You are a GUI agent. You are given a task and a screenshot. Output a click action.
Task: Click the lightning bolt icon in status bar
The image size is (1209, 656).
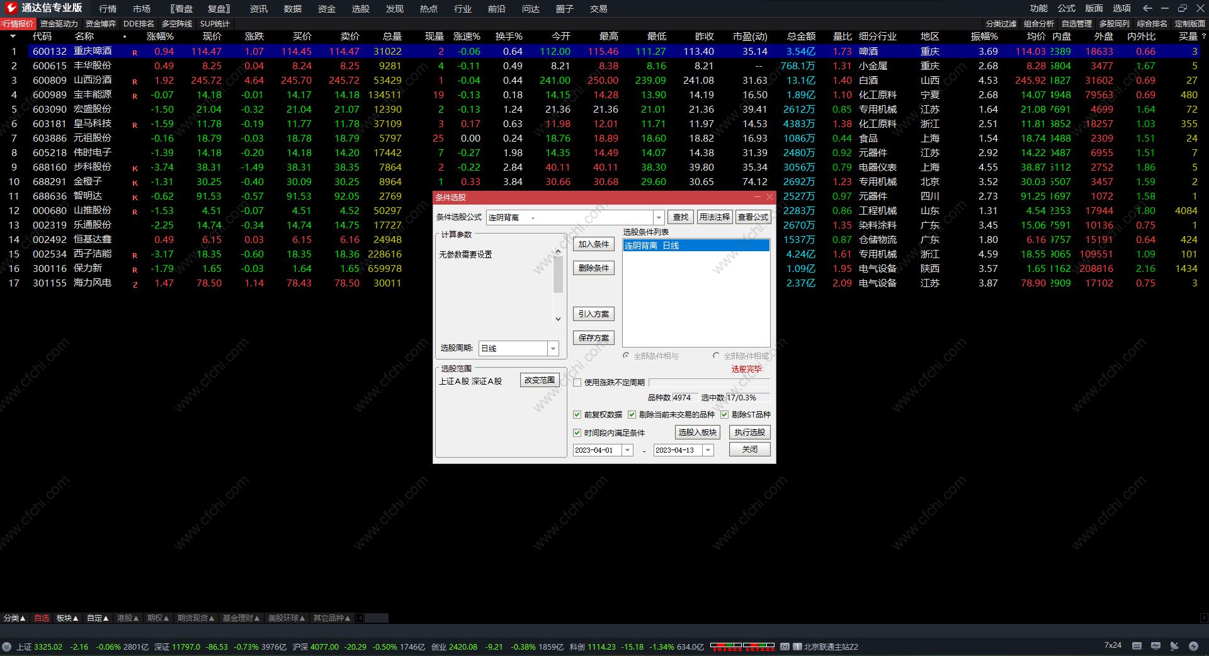pos(1193,646)
